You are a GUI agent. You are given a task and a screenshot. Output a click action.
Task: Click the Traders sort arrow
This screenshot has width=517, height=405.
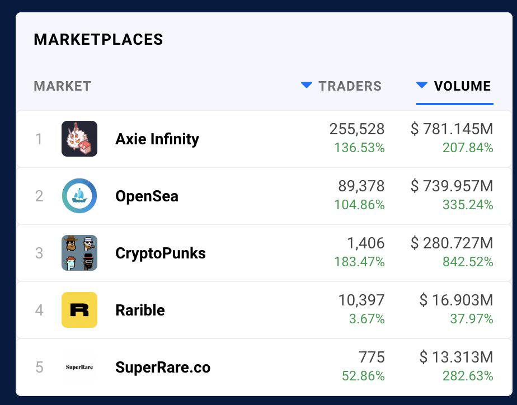306,85
